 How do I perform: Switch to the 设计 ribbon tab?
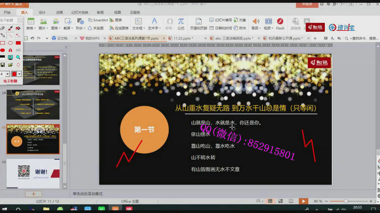click(42, 12)
